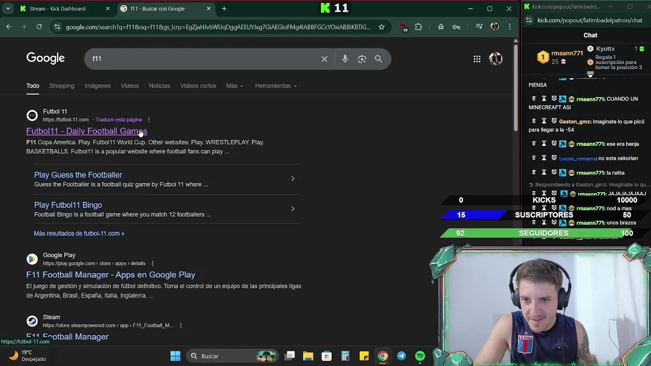The height and width of the screenshot is (366, 651).
Task: Bookmark this page with star icon
Action: pyautogui.click(x=381, y=27)
